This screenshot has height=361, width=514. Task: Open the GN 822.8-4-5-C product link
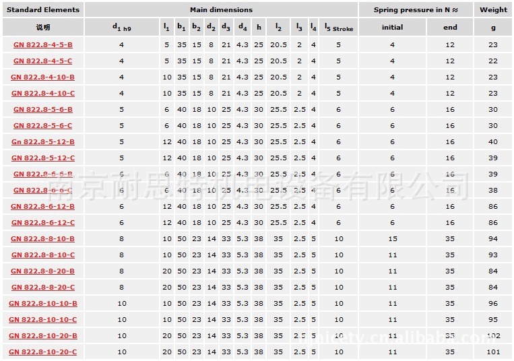(x=43, y=61)
